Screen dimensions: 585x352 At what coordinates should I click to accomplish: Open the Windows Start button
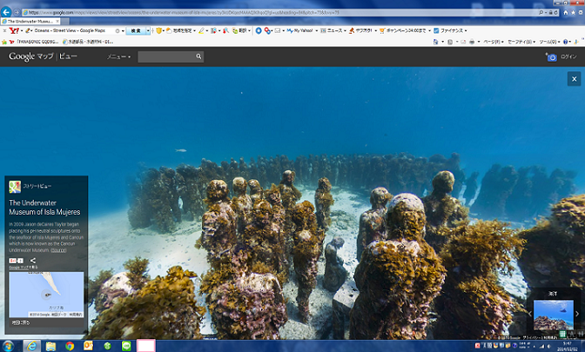tap(8, 346)
